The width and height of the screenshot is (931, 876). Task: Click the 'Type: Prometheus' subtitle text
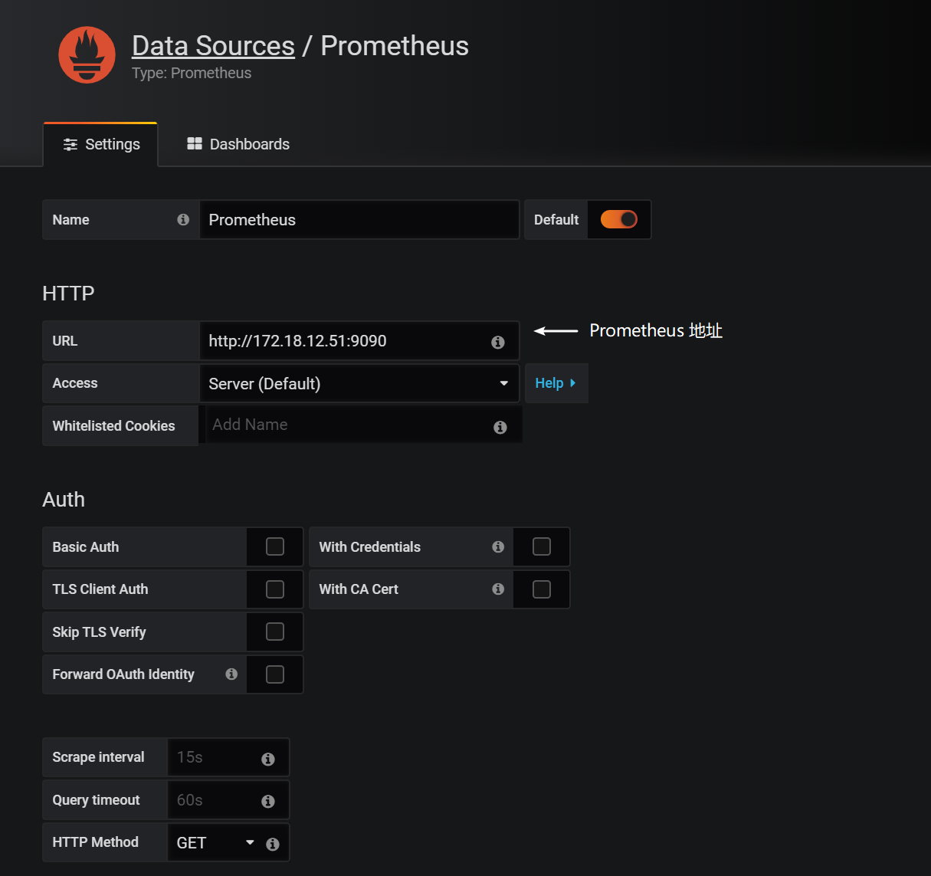[192, 74]
